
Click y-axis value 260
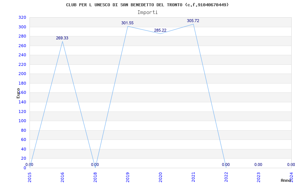[x=22, y=46]
